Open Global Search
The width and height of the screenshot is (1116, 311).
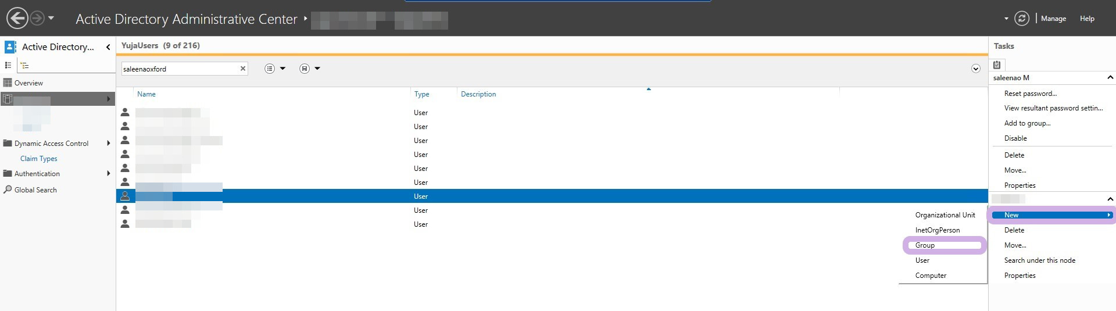[35, 190]
